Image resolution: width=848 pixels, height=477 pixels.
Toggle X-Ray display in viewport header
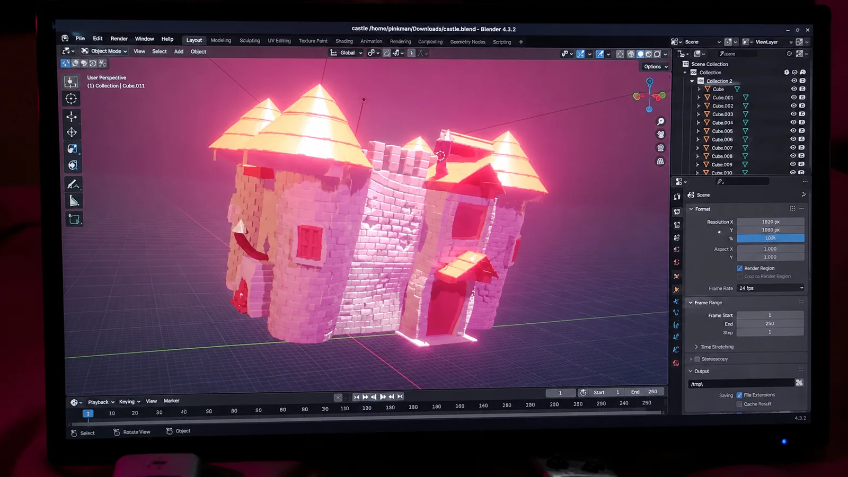(x=620, y=54)
